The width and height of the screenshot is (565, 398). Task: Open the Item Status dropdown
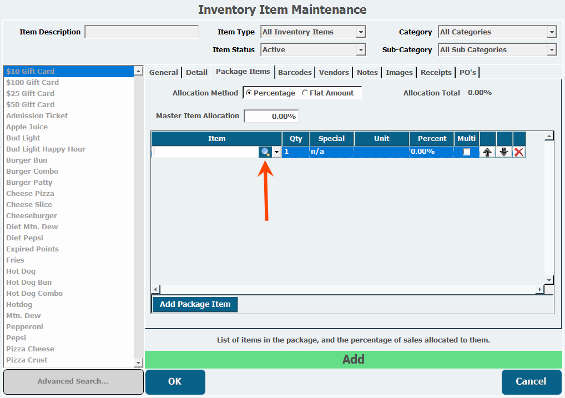[x=361, y=50]
